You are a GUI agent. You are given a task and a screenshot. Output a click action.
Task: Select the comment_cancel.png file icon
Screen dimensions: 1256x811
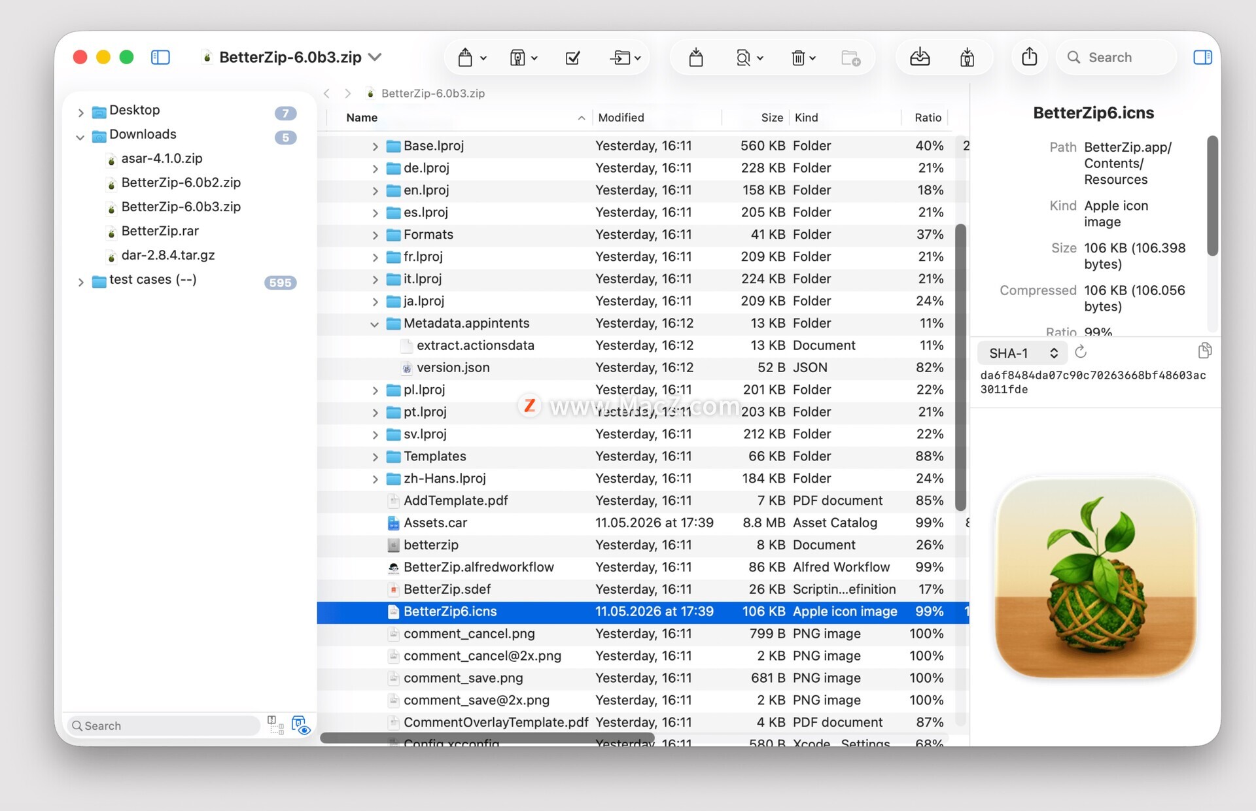[x=393, y=634]
